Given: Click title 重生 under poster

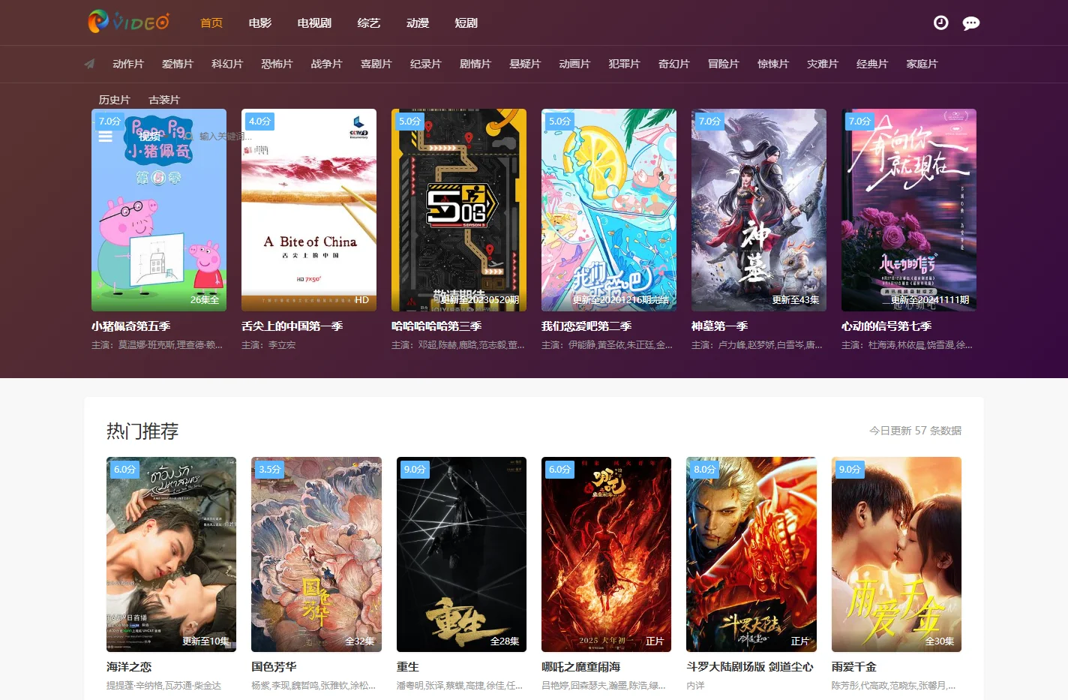Looking at the screenshot, I should pos(408,667).
